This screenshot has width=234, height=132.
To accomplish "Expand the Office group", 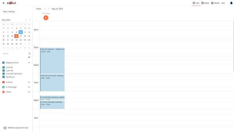I will click(x=29, y=92).
